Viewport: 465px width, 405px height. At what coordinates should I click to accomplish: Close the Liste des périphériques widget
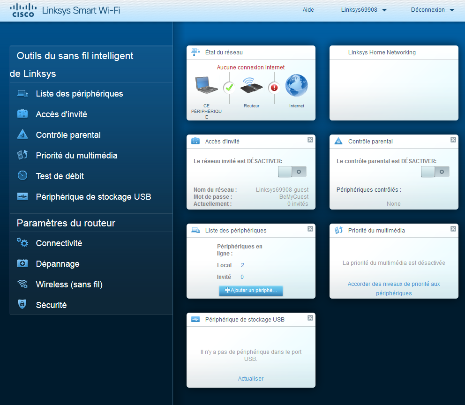pos(310,229)
